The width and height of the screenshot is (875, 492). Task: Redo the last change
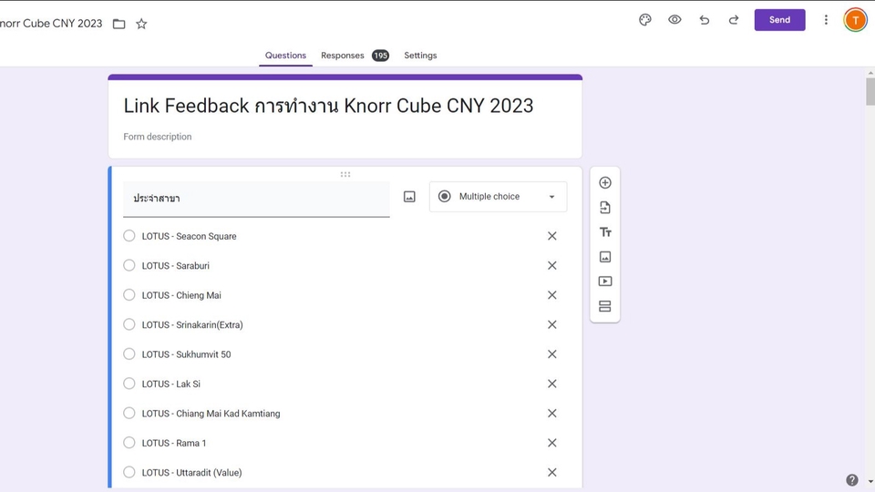pos(734,20)
